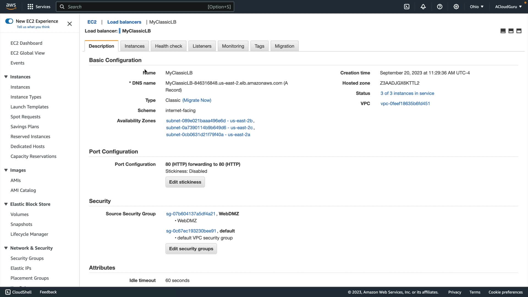Collapse the Elastic Block Store section

click(6, 204)
